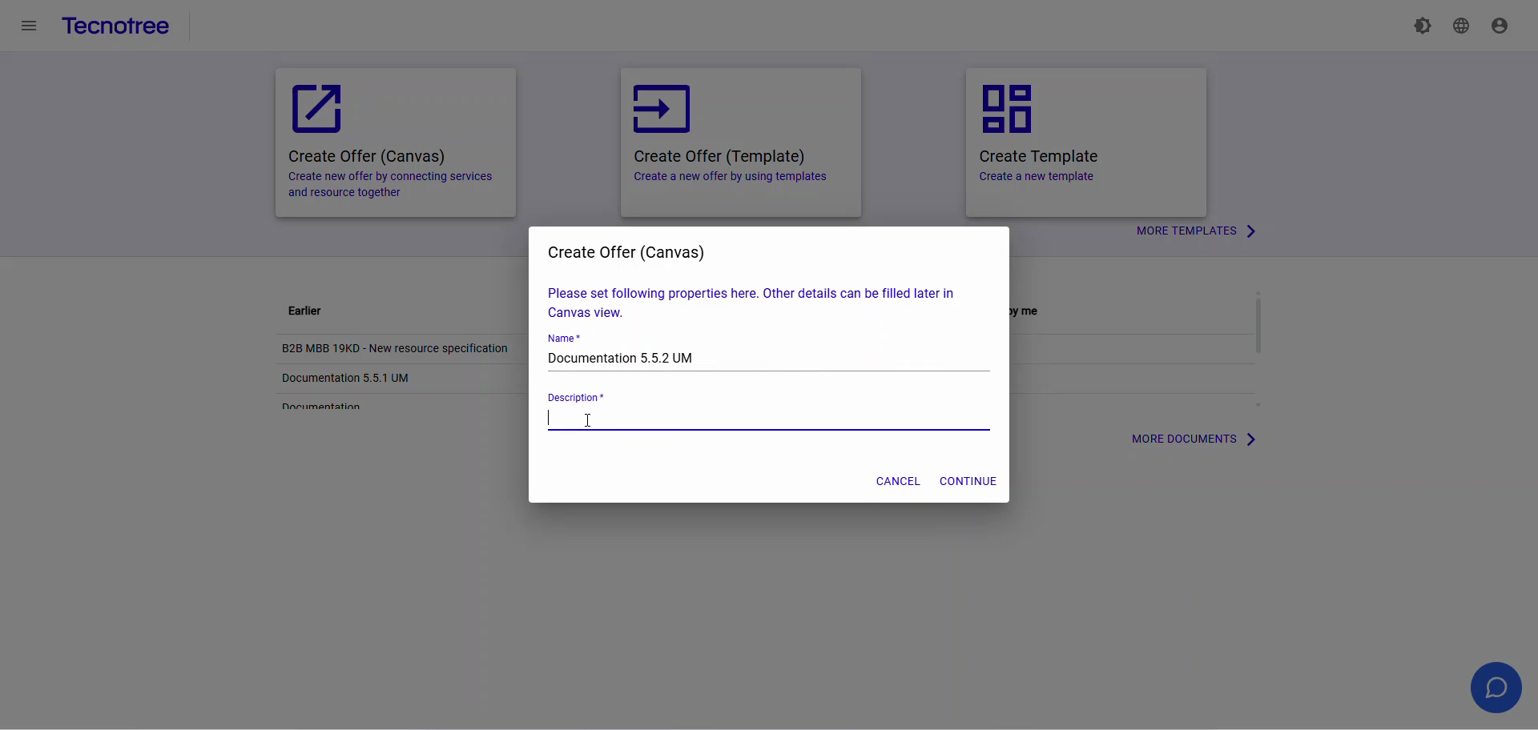Select the Earlier documents section header

tap(304, 311)
